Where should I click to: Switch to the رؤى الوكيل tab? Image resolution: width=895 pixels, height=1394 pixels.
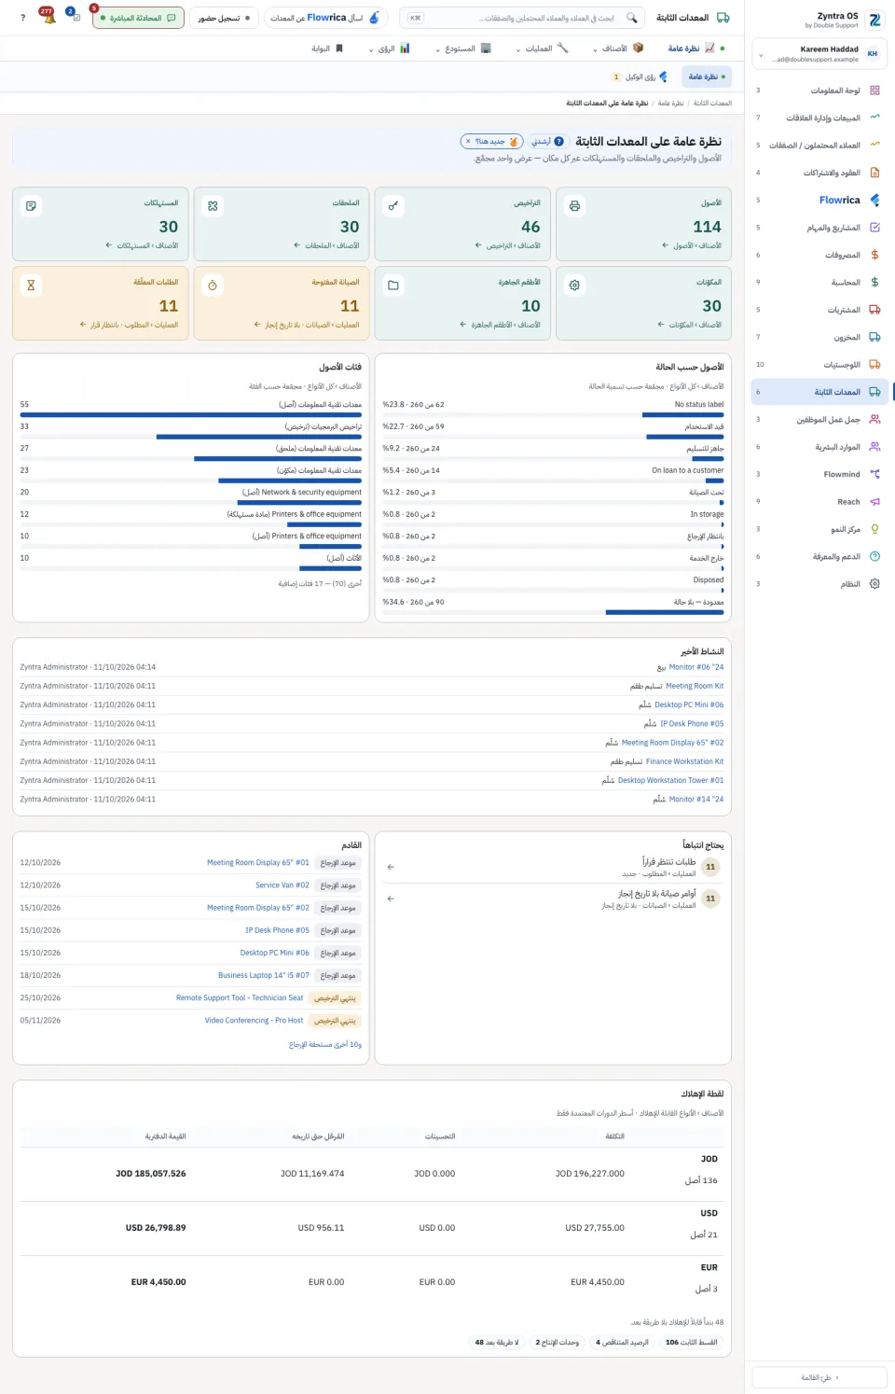tap(640, 77)
